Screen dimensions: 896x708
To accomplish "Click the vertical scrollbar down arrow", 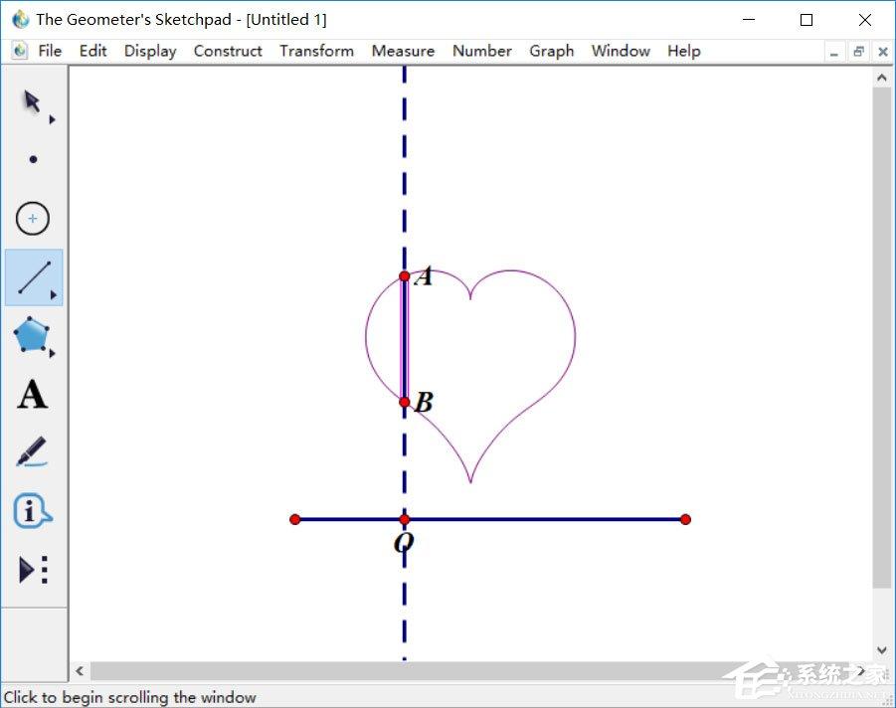I will (882, 651).
